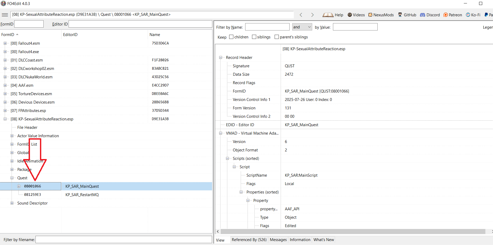Image resolution: width=493 pixels, height=245 pixels.
Task: Enable the Keep children checkbox
Action: pos(231,37)
